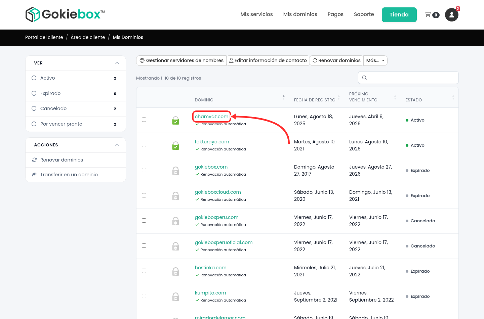Open the gokieboxperu.com domain link
The image size is (484, 319).
pos(217,217)
